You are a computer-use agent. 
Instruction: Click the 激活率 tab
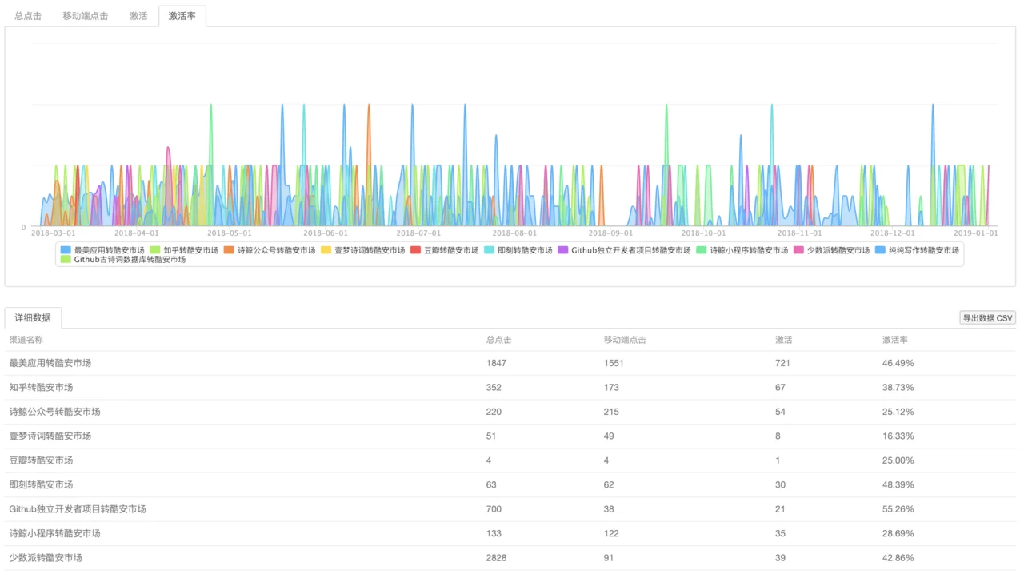click(x=182, y=16)
